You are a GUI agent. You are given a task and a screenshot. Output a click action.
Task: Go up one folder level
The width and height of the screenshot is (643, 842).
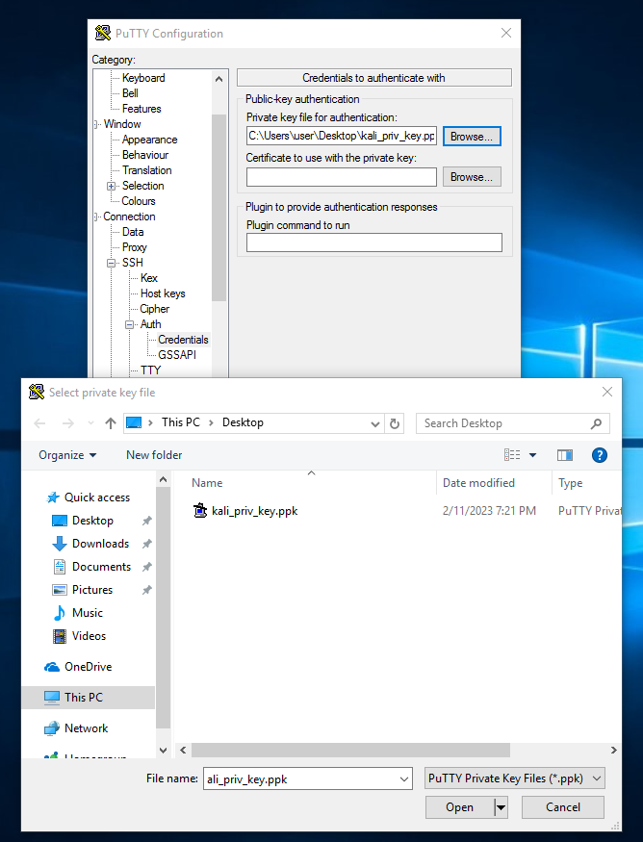click(110, 423)
